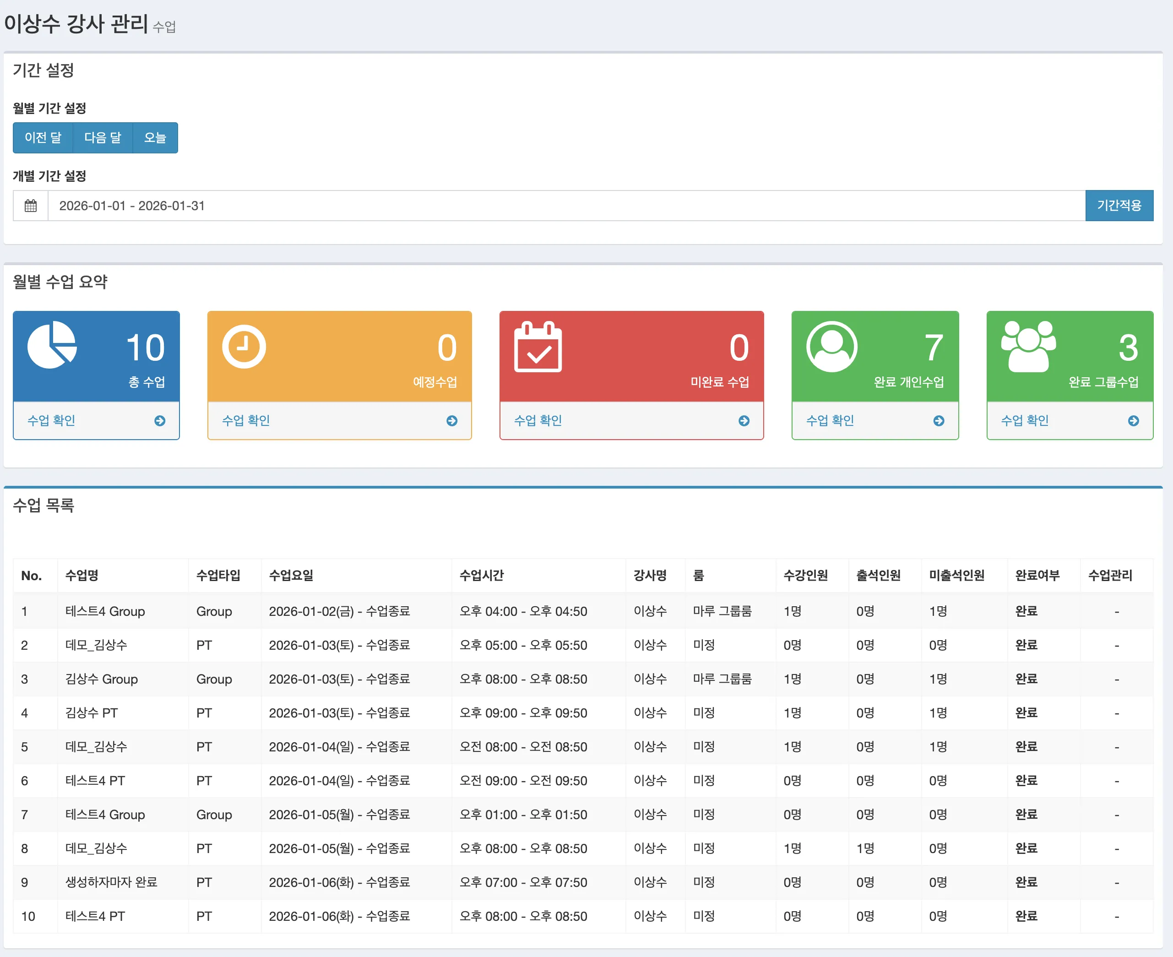1173x957 pixels.
Task: Apply the period with 기간적용 button
Action: (1119, 206)
